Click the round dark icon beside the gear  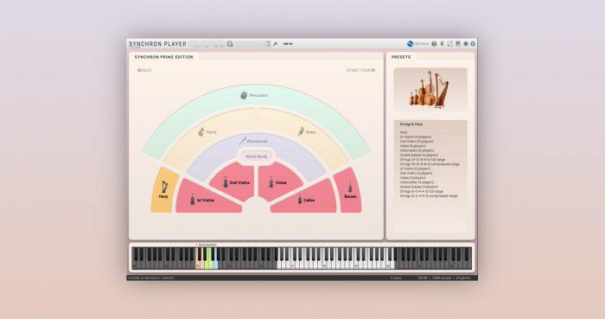(x=466, y=44)
